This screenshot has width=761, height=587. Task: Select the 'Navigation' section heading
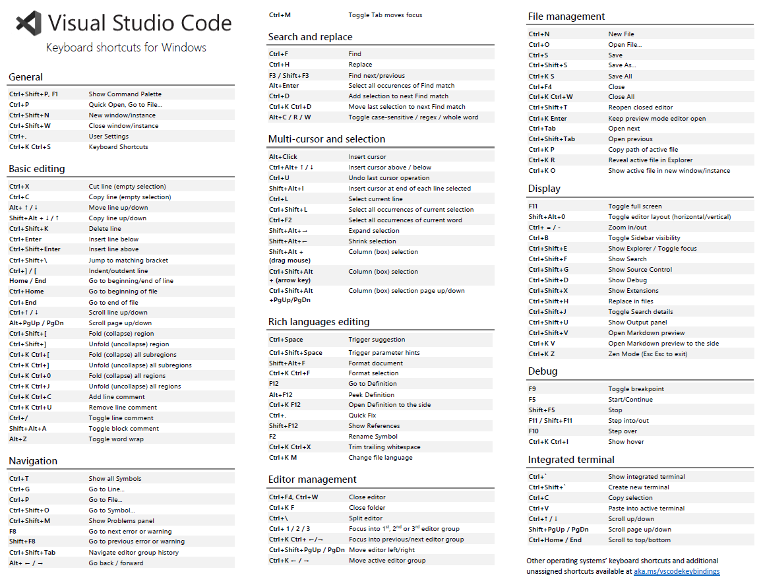(x=33, y=461)
